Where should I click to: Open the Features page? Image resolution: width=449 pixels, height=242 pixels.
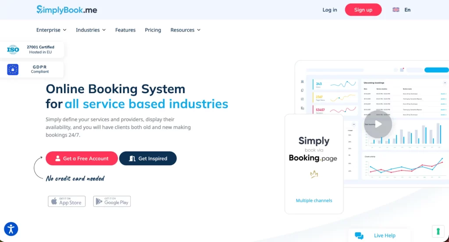[125, 30]
